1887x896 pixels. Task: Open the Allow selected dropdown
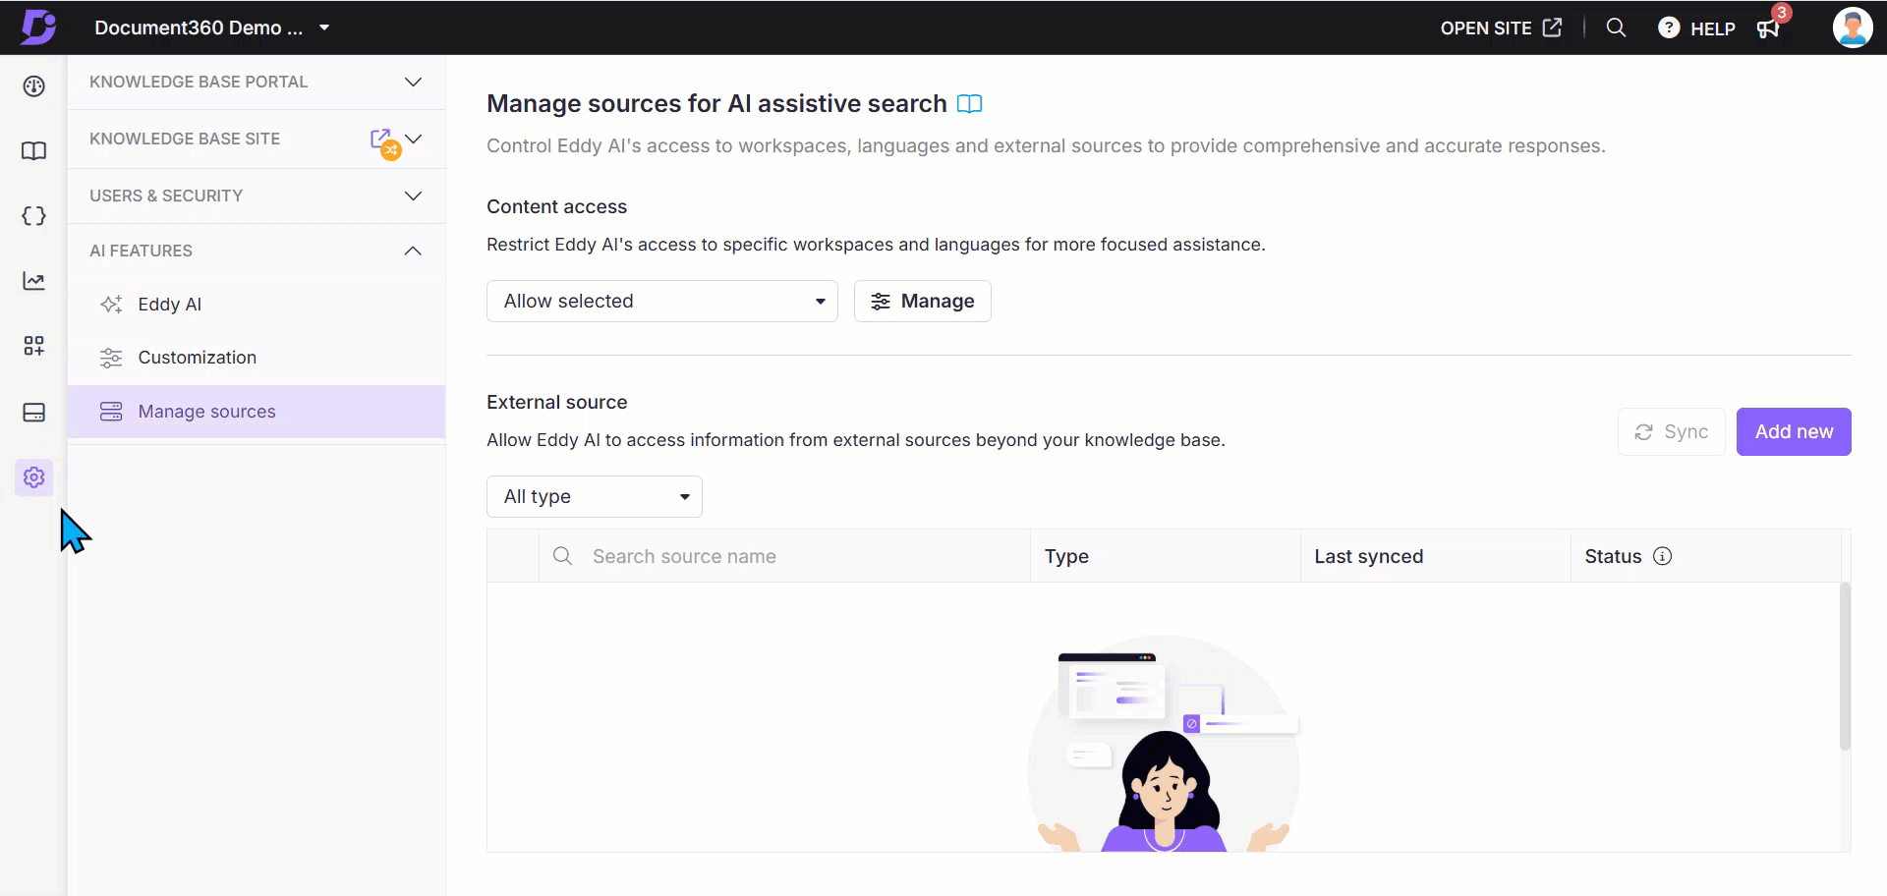click(x=662, y=301)
